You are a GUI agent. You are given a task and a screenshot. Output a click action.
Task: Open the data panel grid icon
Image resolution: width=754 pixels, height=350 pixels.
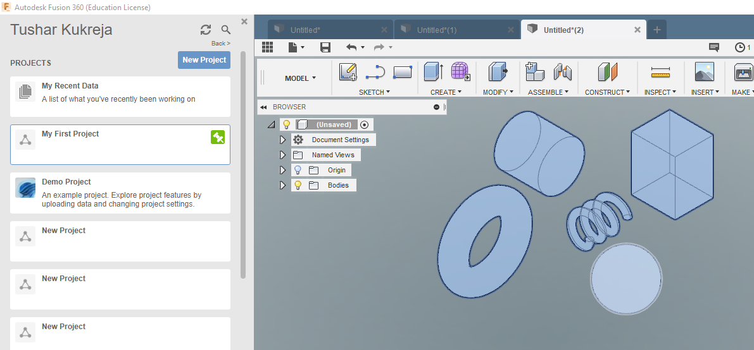tap(267, 47)
